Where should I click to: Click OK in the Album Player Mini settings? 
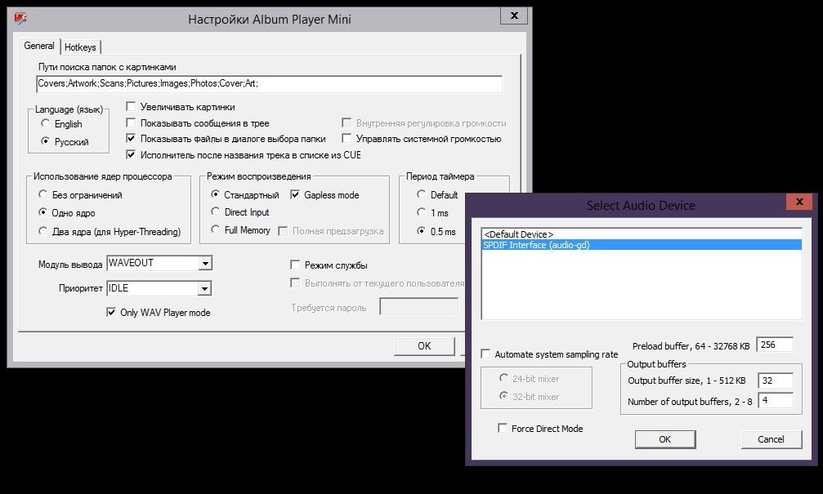(424, 346)
